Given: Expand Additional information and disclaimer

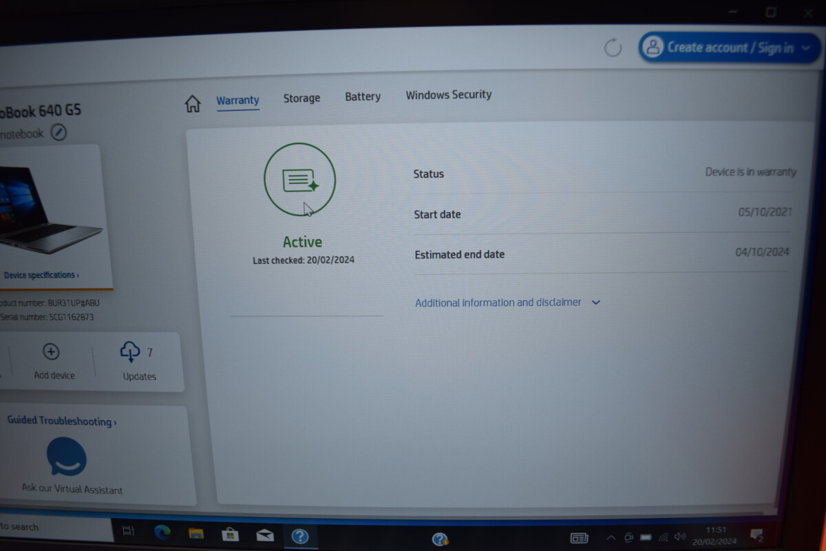Looking at the screenshot, I should pos(508,302).
